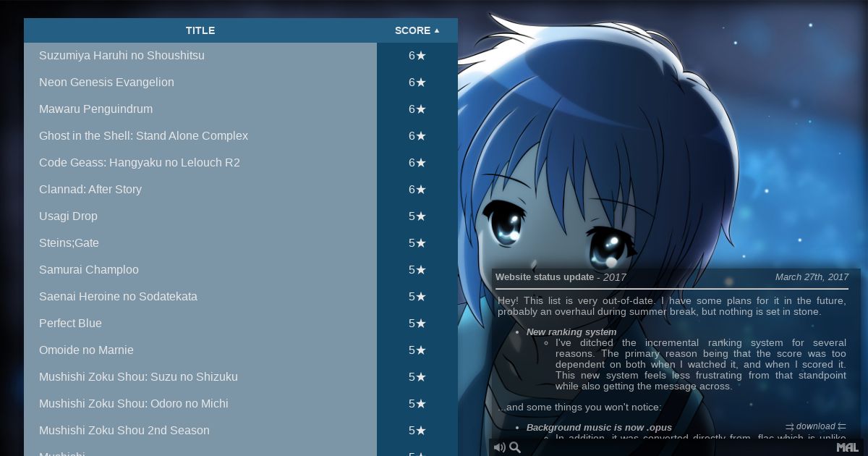Open Clannad: After Story entry
This screenshot has height=456, width=868.
[x=90, y=190]
